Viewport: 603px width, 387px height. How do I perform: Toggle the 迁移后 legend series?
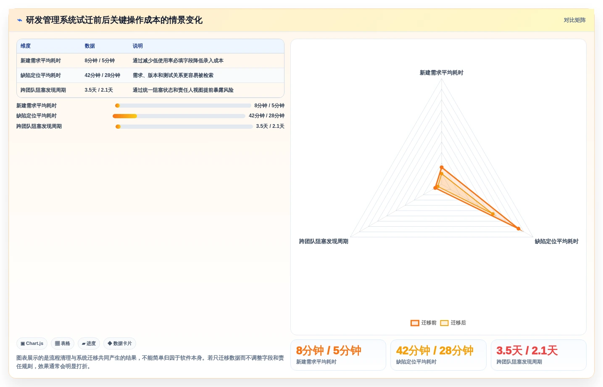(x=453, y=323)
